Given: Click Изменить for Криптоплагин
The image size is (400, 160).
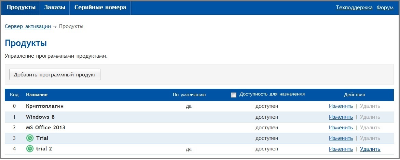Looking at the screenshot, I should click(341, 106).
